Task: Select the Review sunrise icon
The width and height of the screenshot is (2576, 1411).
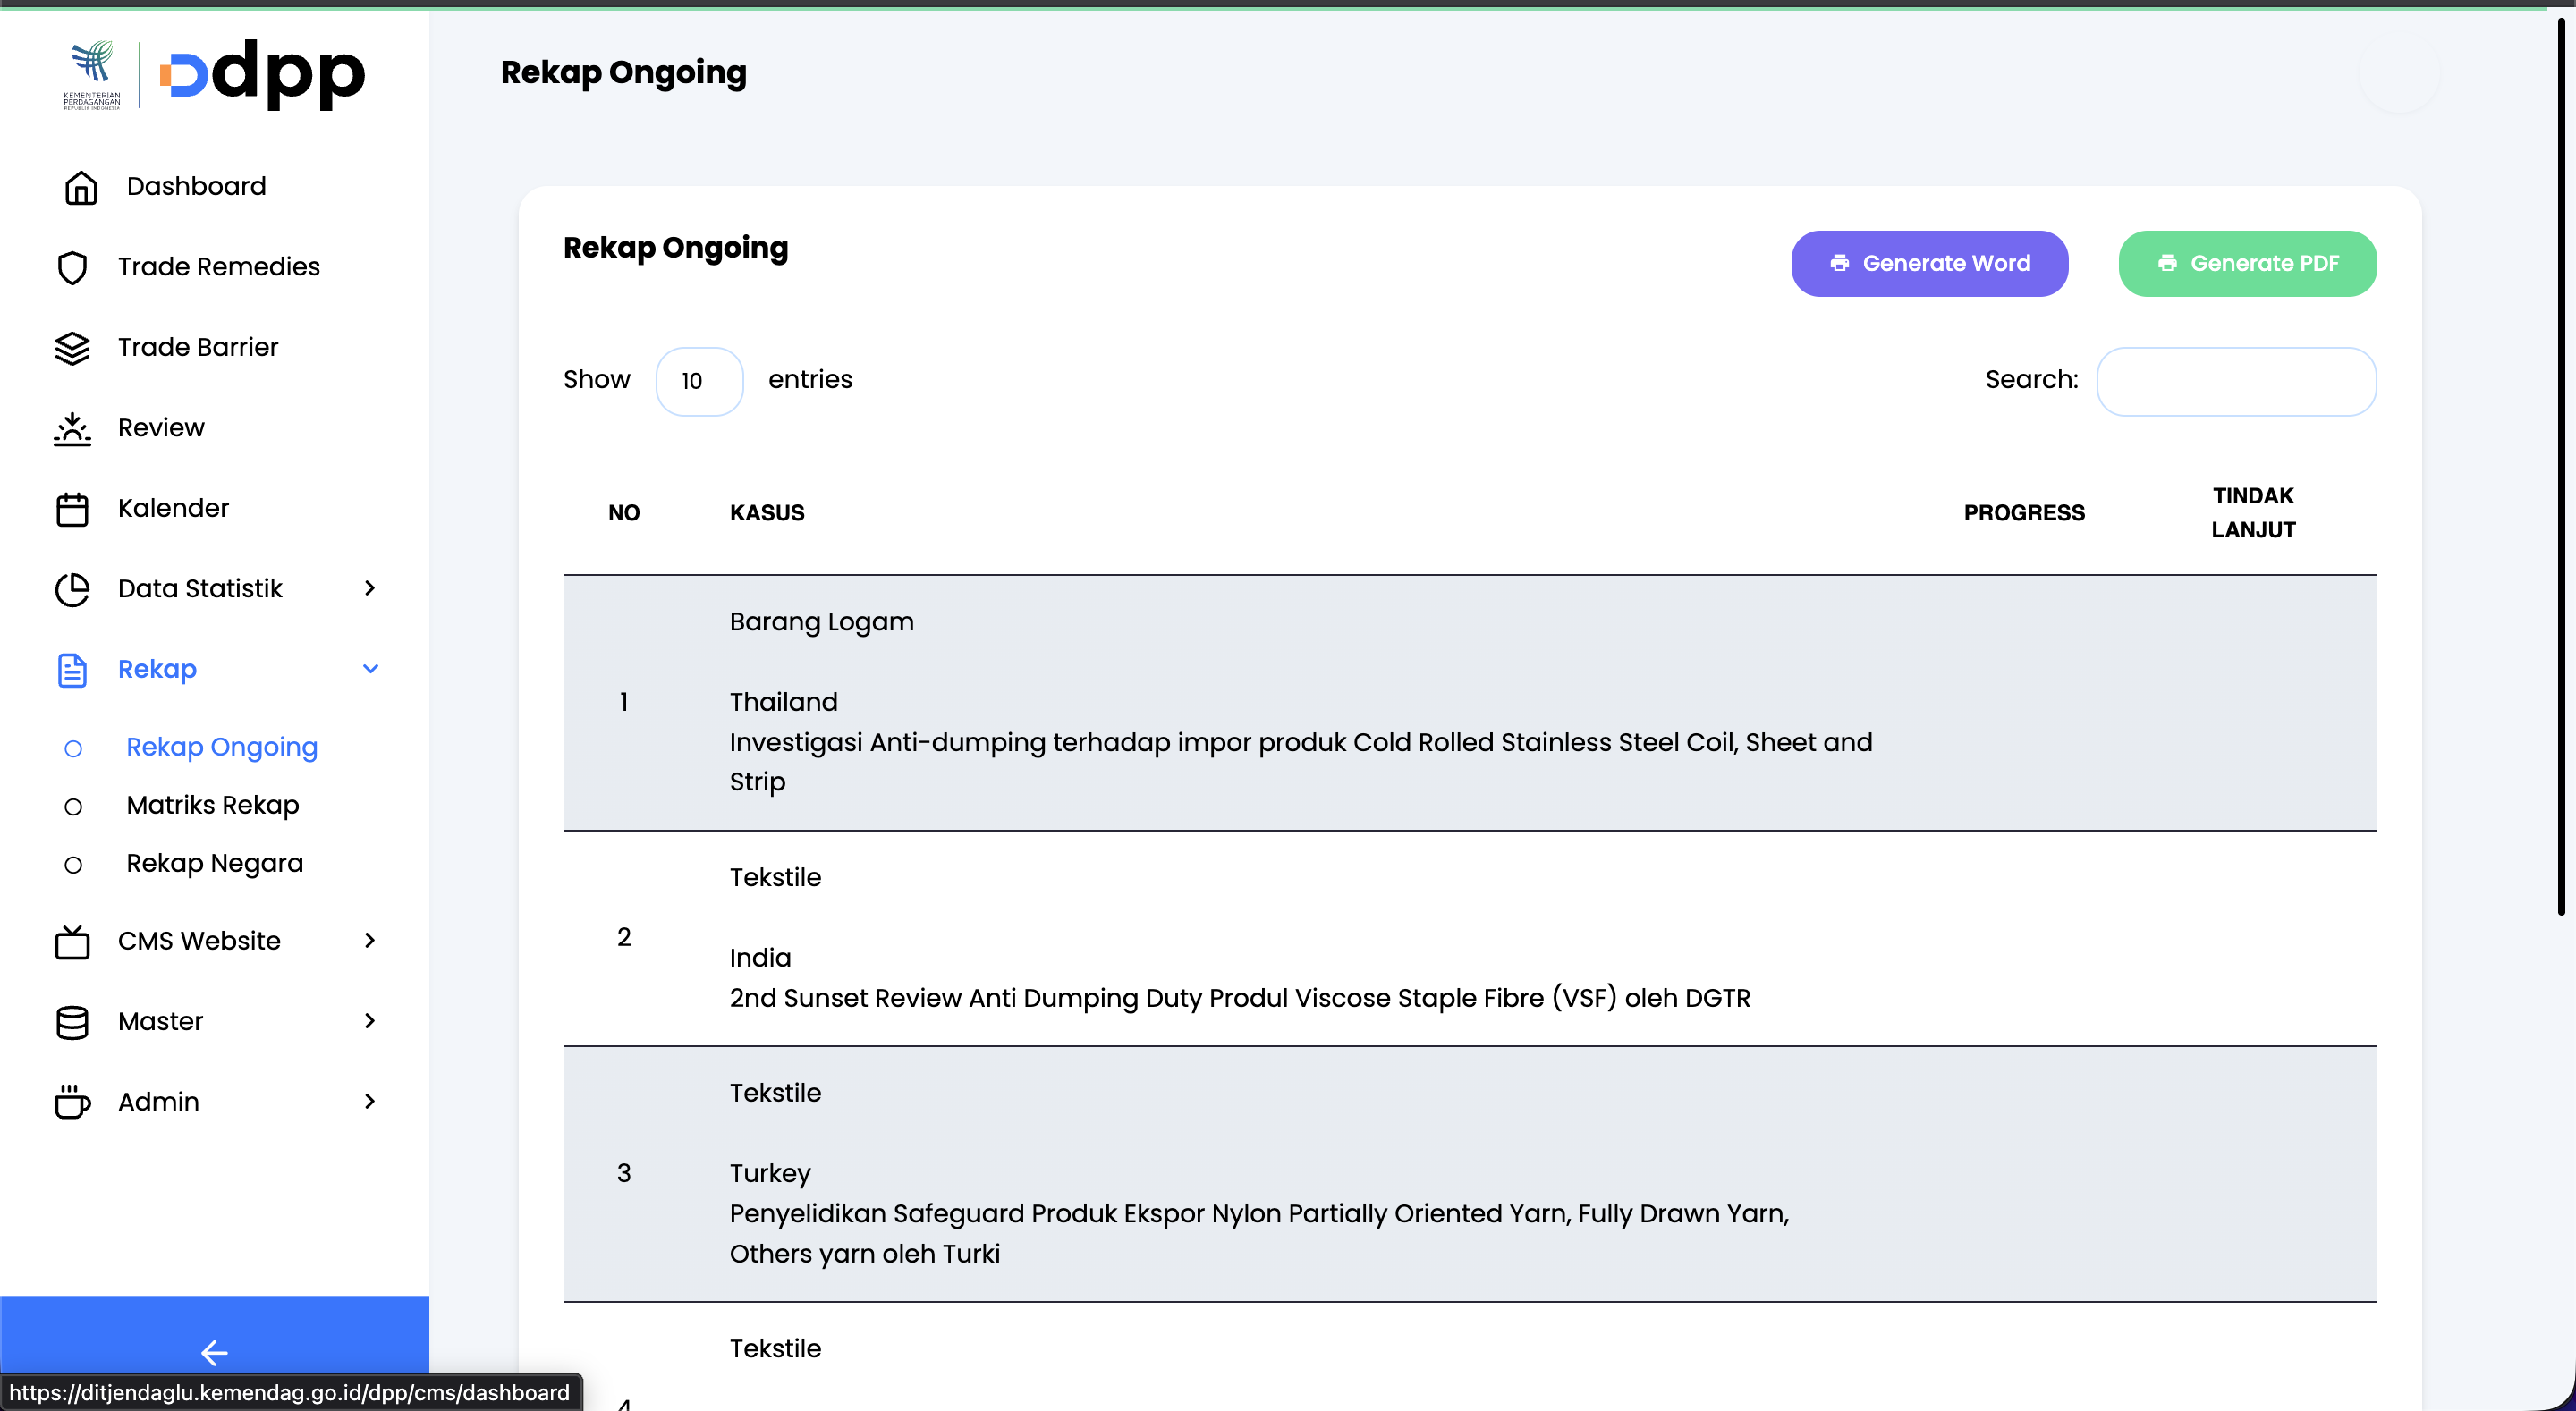Action: point(72,428)
